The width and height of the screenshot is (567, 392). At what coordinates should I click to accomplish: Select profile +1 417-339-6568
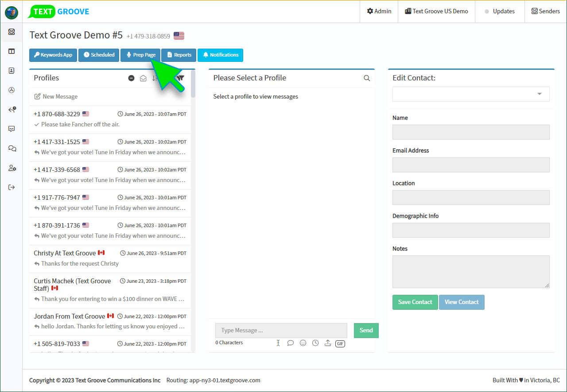point(110,175)
